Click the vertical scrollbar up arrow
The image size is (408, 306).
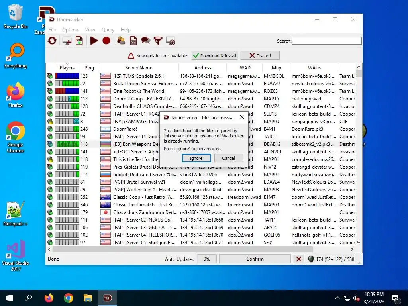coord(359,67)
